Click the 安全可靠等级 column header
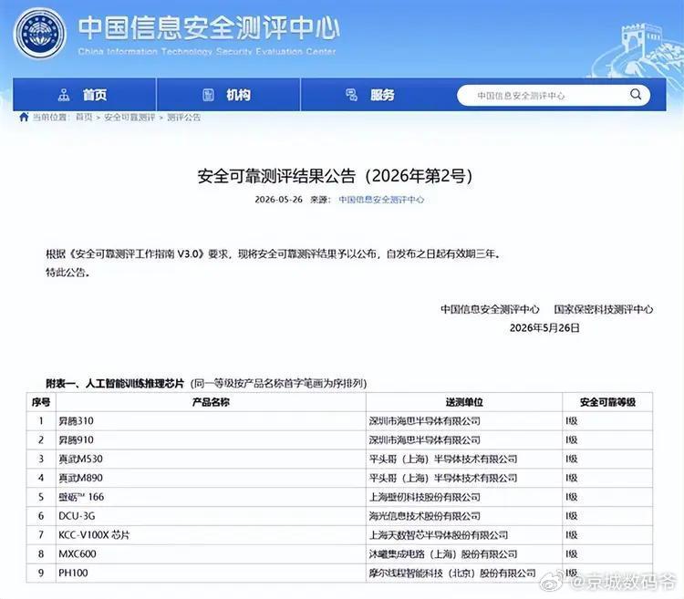 tap(607, 402)
